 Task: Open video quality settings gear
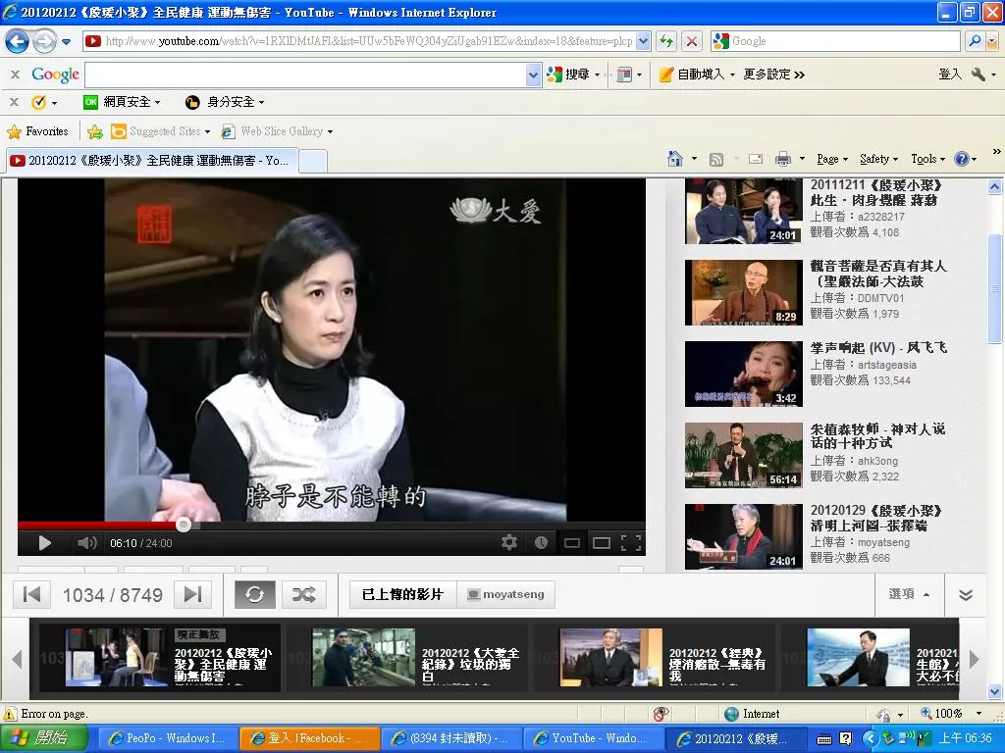509,543
